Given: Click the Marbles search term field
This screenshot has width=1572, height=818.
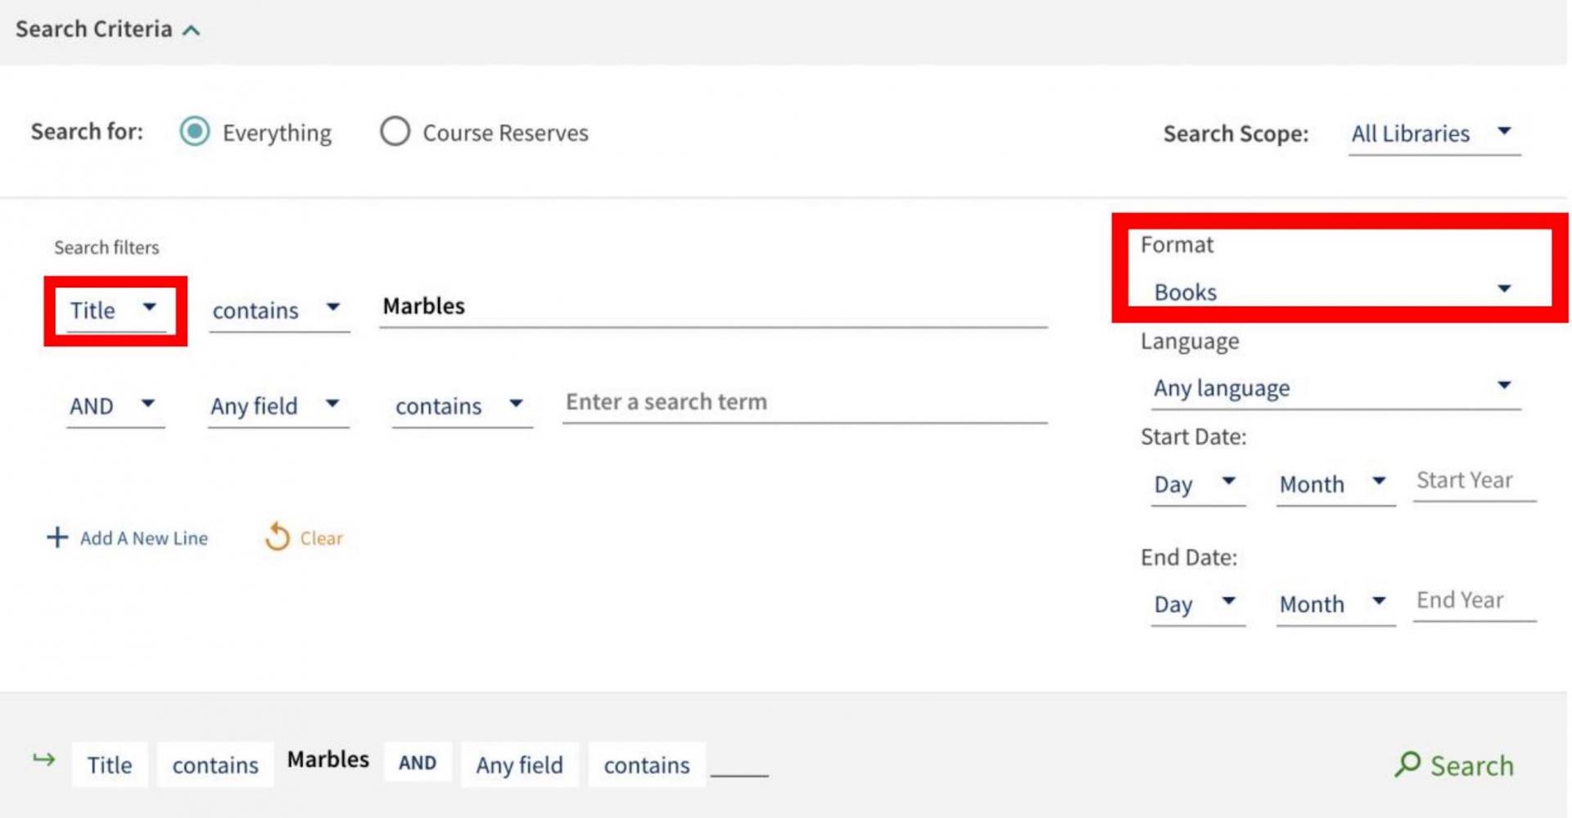Looking at the screenshot, I should click(x=712, y=306).
